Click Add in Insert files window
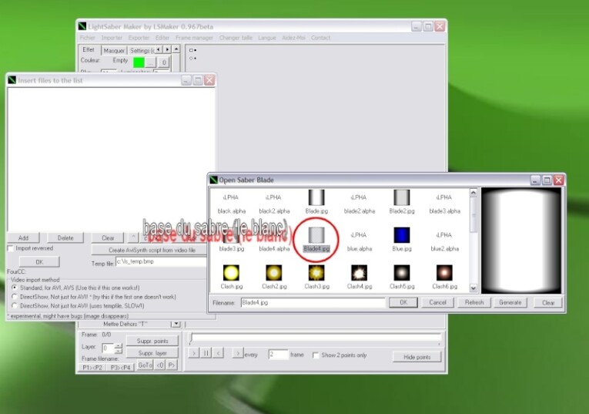 click(x=23, y=237)
